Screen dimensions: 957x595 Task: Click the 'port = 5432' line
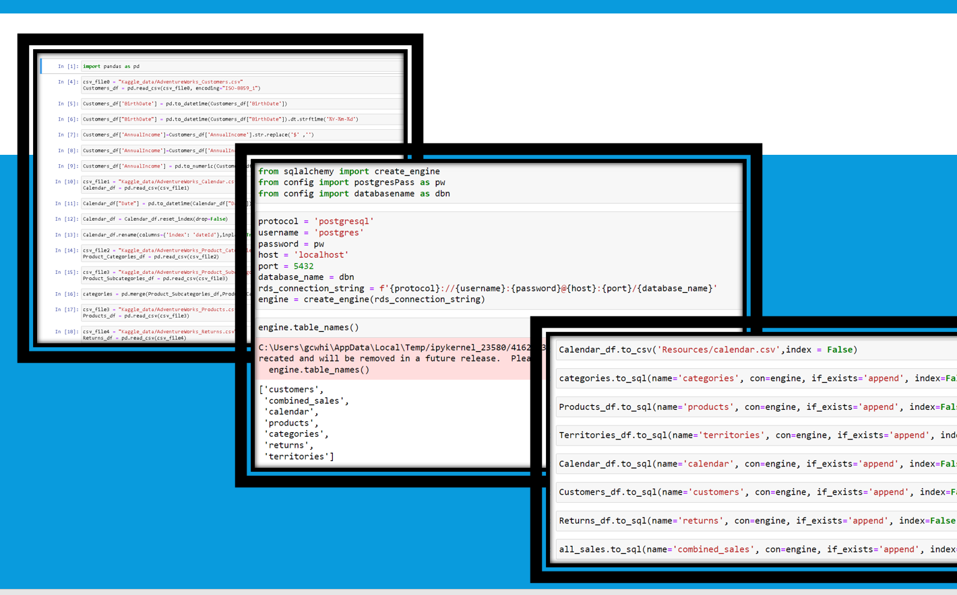[286, 267]
